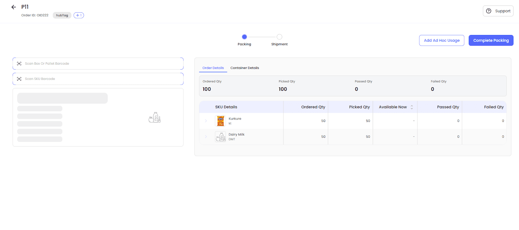Click the Complete Packing button
The image size is (519, 230).
tap(491, 40)
